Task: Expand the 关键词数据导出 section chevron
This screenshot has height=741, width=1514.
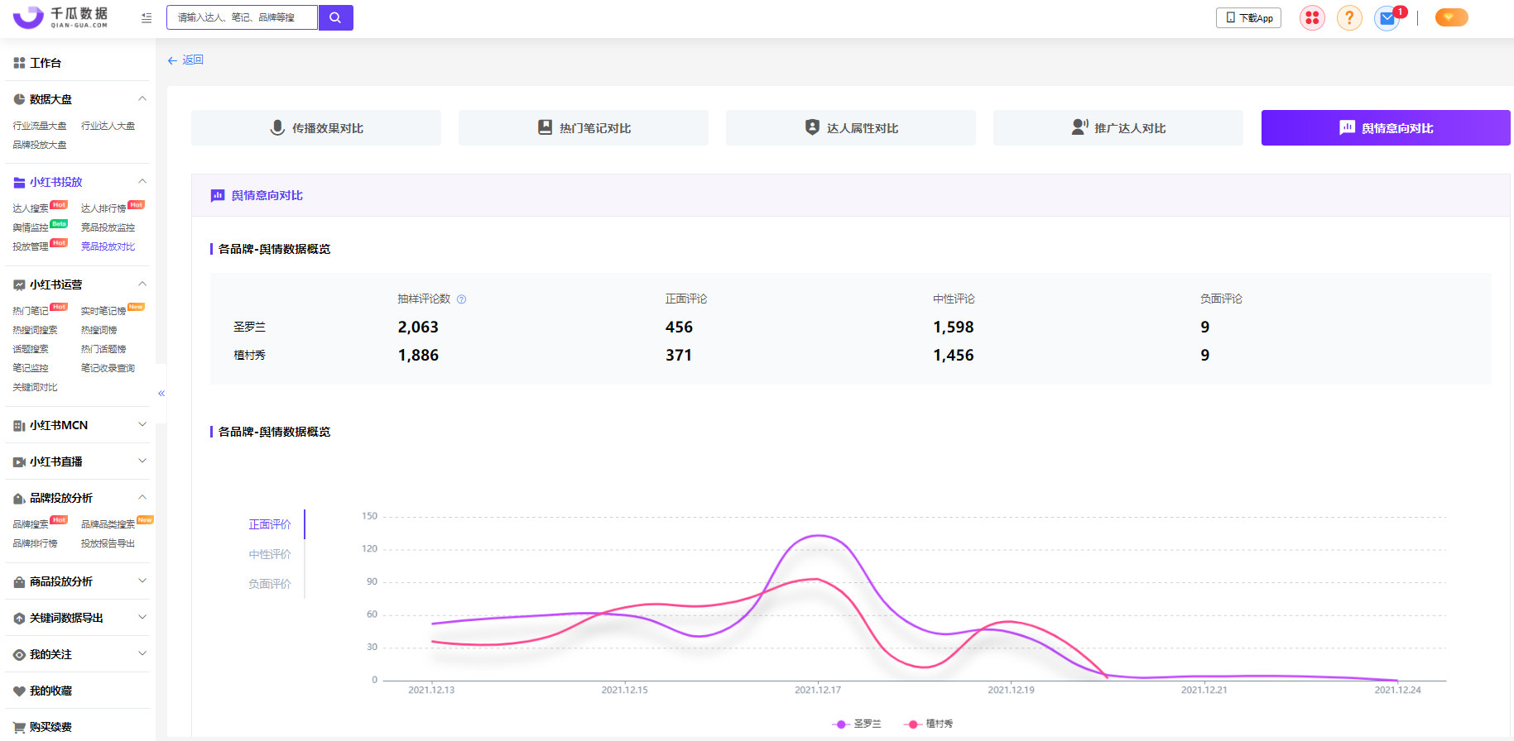Action: tap(142, 617)
